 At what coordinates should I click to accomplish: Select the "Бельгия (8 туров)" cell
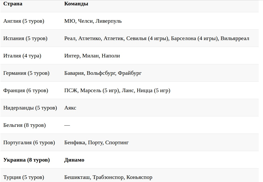(25, 125)
